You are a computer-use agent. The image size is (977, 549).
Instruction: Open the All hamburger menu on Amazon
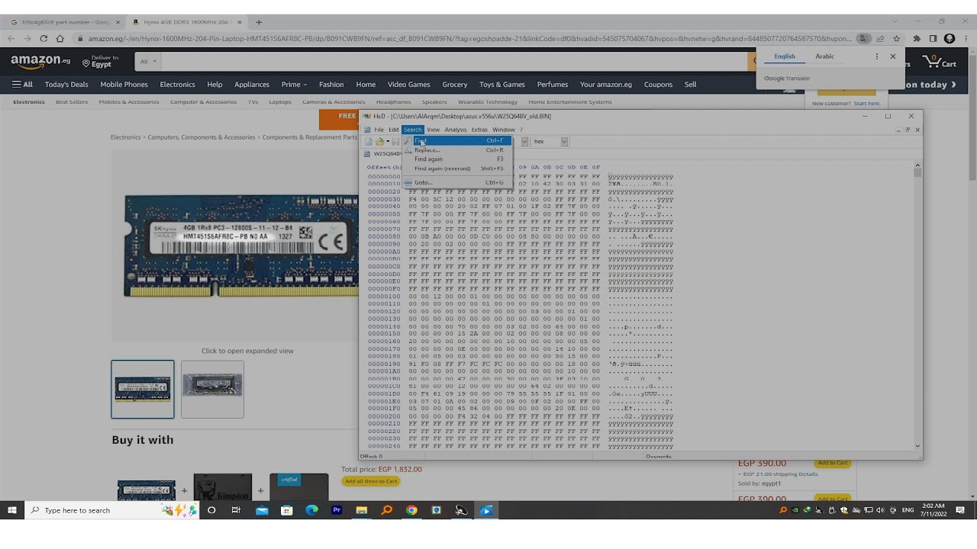tap(22, 85)
